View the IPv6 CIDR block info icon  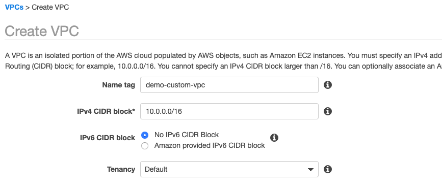point(274,138)
